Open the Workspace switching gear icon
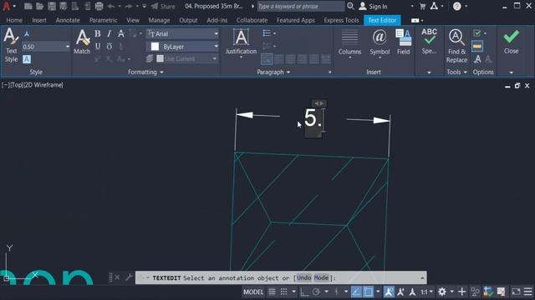This screenshot has width=535, height=300. point(442,292)
